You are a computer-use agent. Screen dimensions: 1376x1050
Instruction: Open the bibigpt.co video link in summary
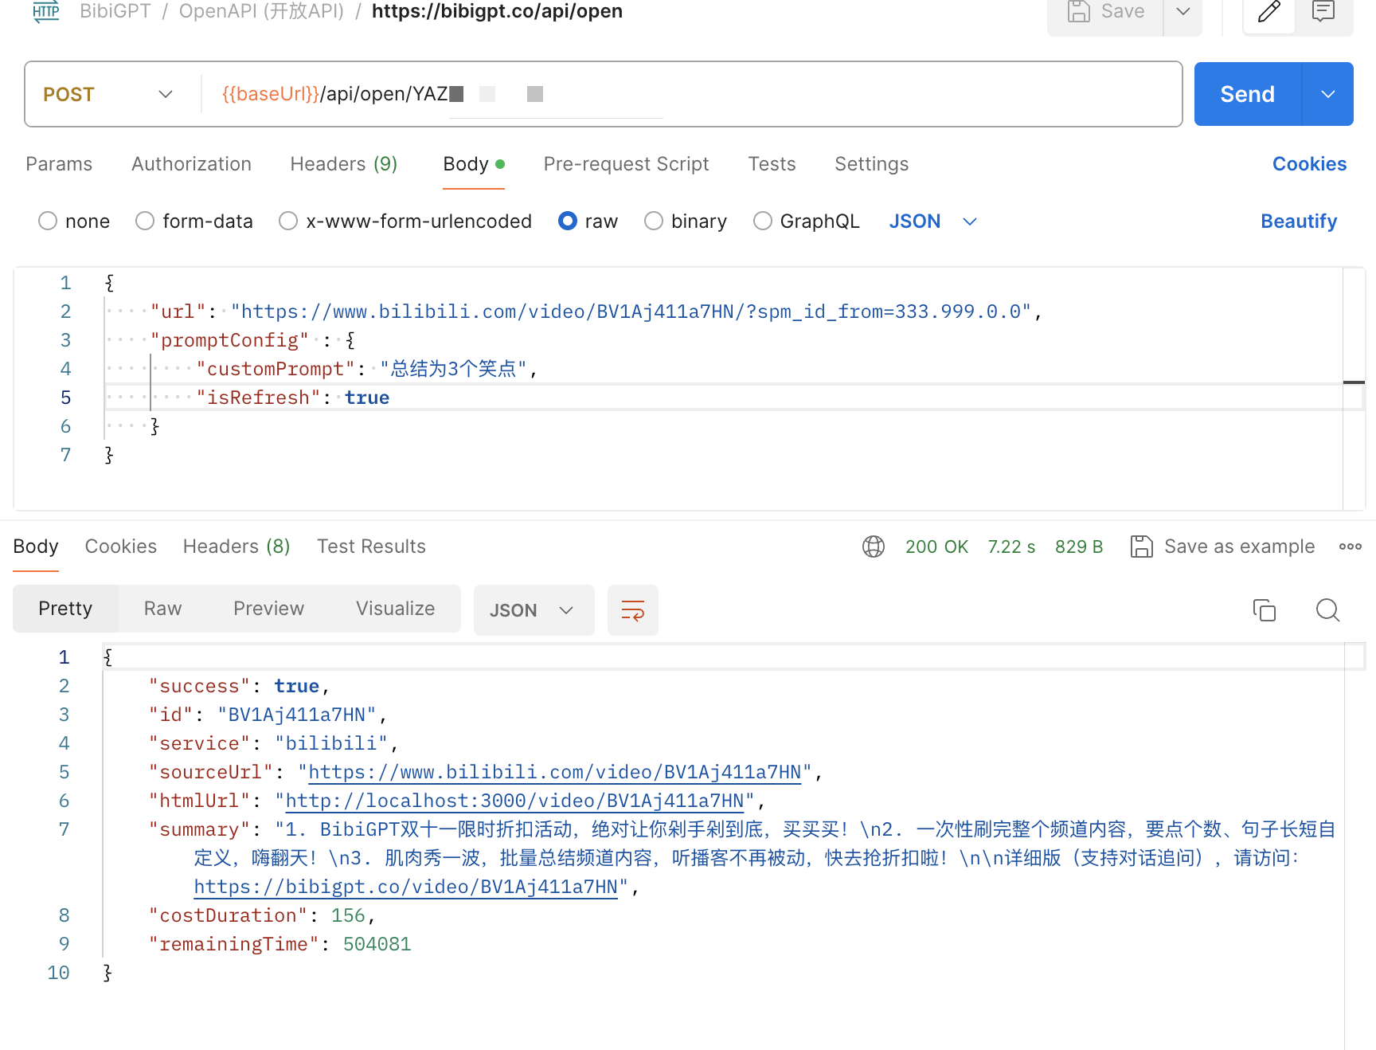(x=406, y=887)
